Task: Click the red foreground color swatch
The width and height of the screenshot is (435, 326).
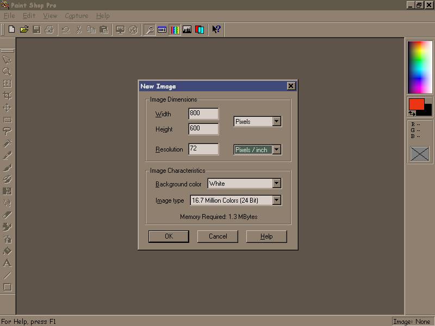Action: coord(417,104)
